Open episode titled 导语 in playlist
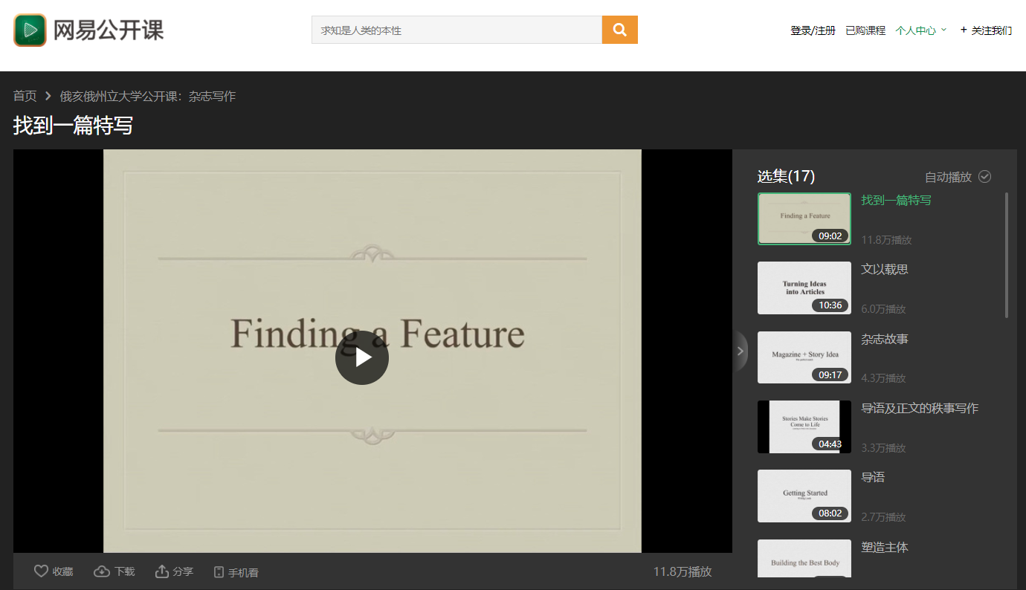1026x590 pixels. click(x=873, y=477)
